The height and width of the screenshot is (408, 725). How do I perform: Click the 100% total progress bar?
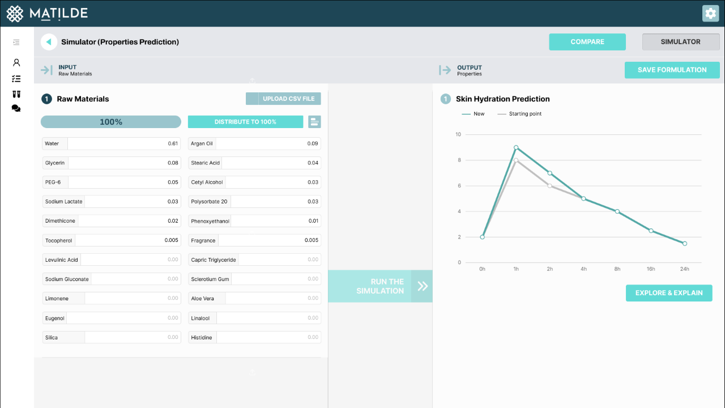[111, 122]
